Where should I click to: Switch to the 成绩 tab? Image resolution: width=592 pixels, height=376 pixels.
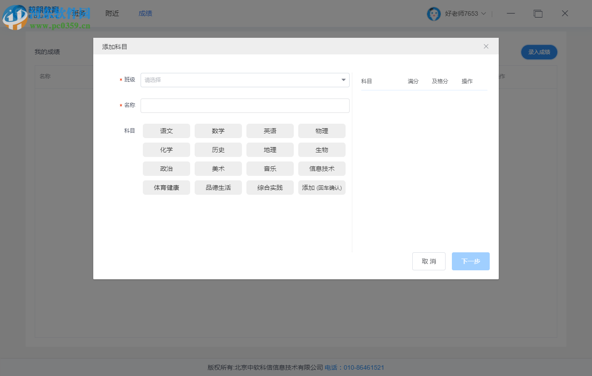(145, 13)
